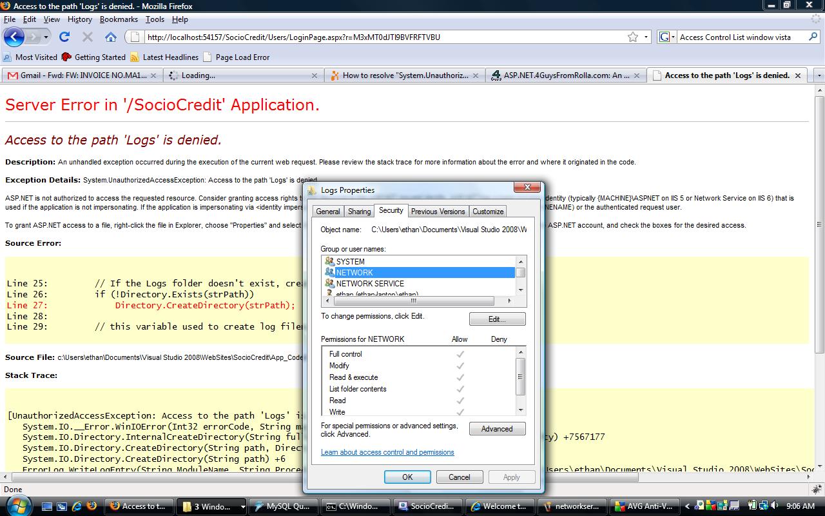
Task: Open 'Learn about access control and permissions' link
Action: tap(387, 452)
